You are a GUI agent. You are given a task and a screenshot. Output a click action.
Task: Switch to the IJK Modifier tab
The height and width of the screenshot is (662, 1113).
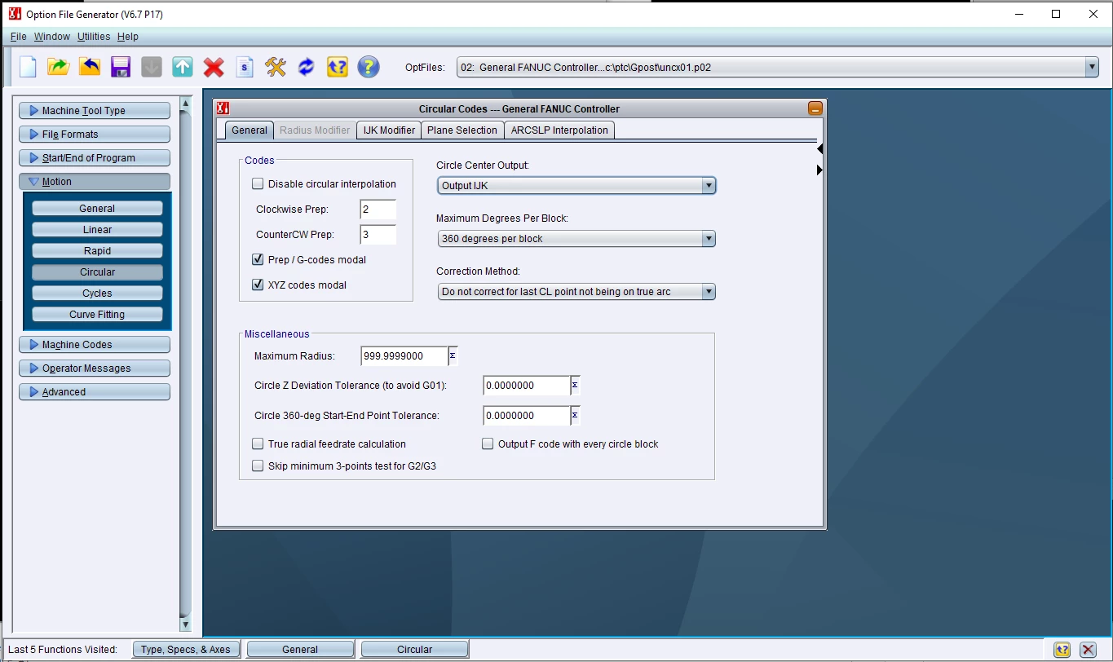(x=389, y=130)
